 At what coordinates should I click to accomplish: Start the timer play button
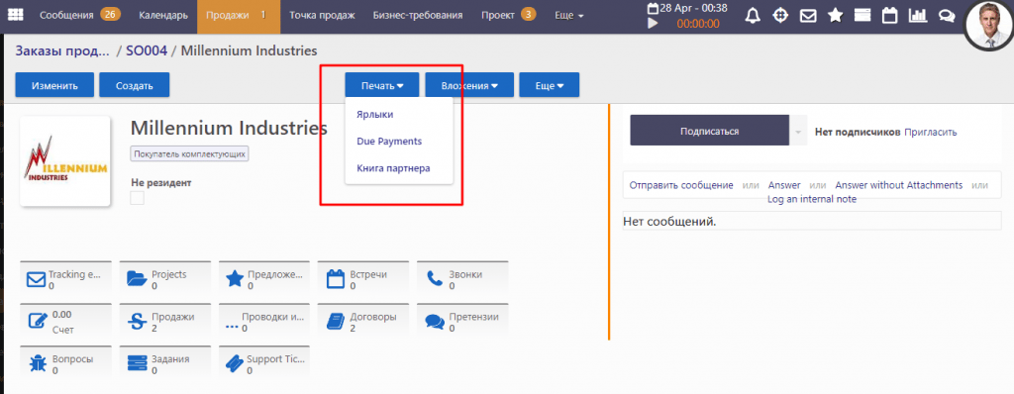point(654,24)
